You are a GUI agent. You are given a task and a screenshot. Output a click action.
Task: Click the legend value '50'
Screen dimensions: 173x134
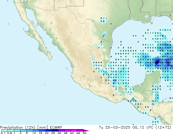[x=84, y=133]
